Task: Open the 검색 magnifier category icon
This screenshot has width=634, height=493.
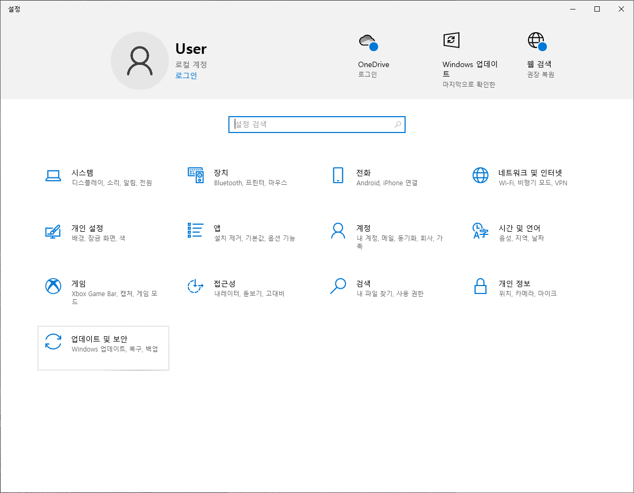Action: (338, 286)
